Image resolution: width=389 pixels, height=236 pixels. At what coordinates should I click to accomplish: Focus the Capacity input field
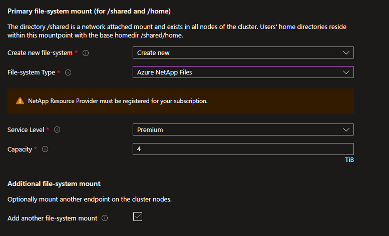243,149
